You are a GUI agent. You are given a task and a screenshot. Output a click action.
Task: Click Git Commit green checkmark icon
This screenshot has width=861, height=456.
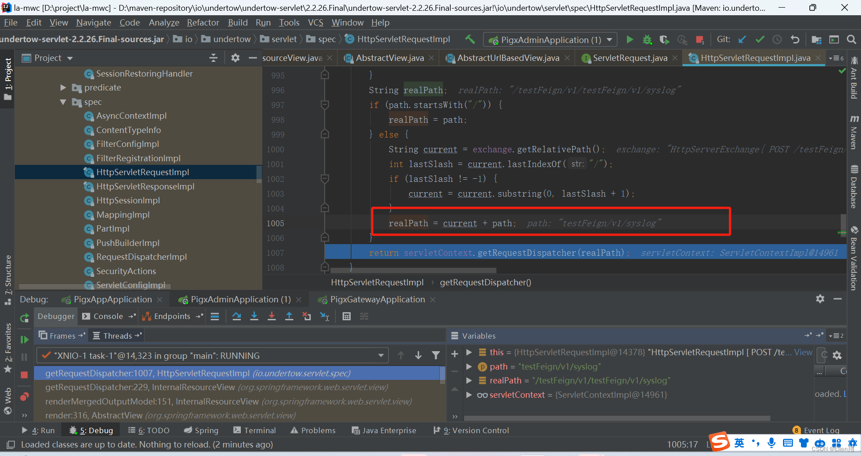[x=760, y=39]
